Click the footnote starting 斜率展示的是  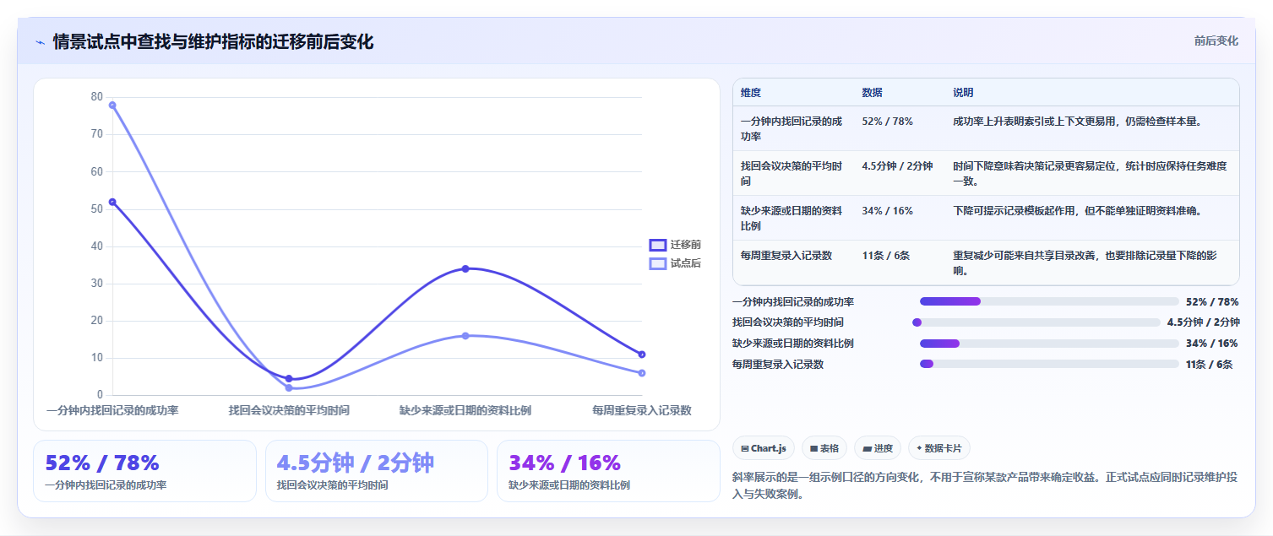coord(986,486)
